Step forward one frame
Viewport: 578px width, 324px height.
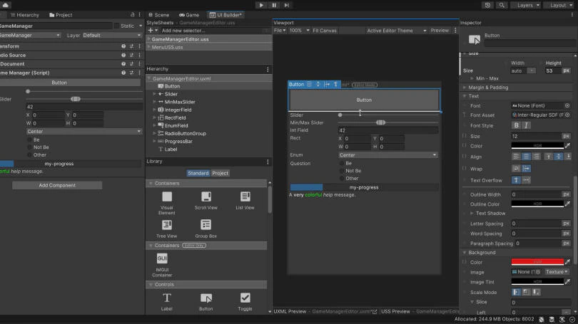tap(286, 5)
